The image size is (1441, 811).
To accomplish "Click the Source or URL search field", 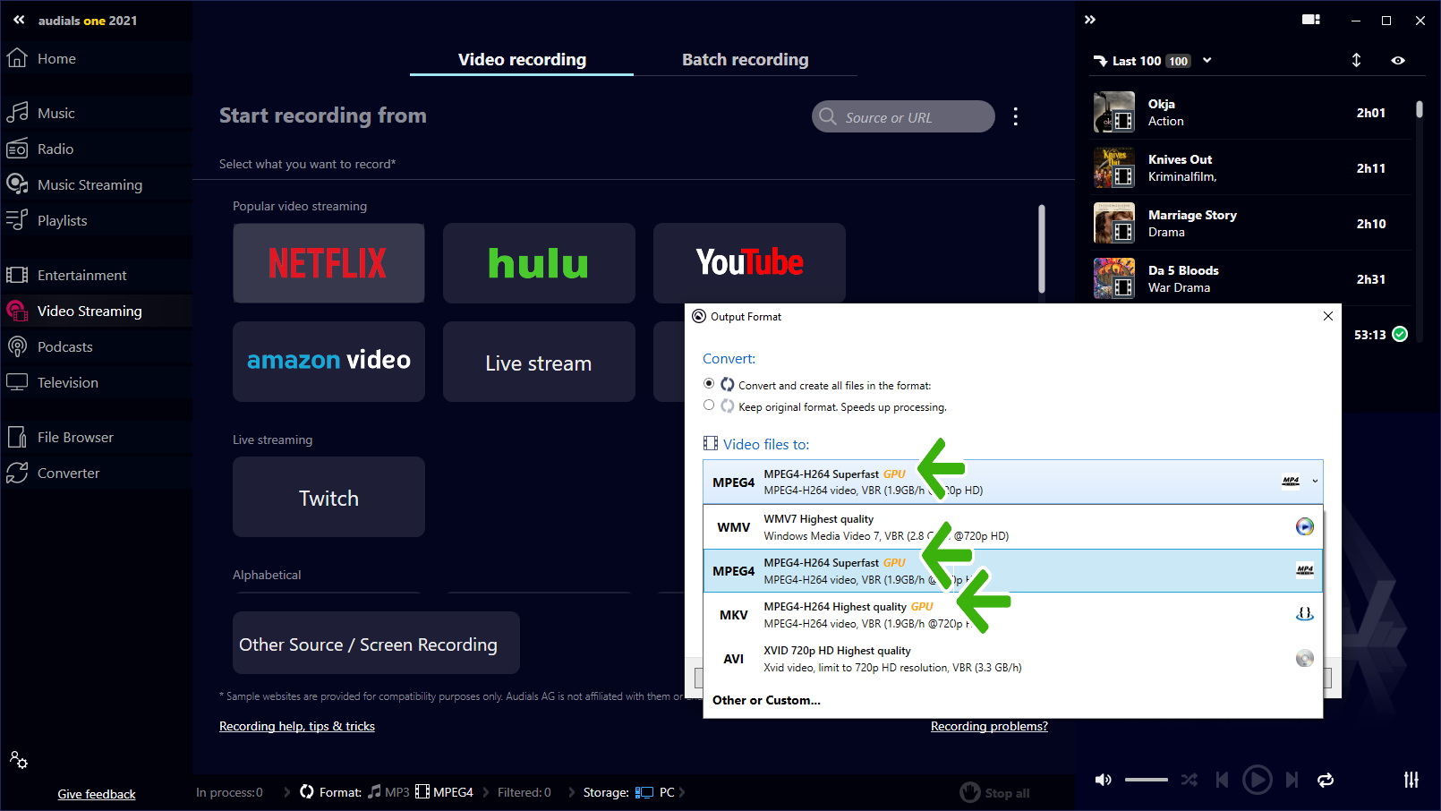I will (x=903, y=116).
